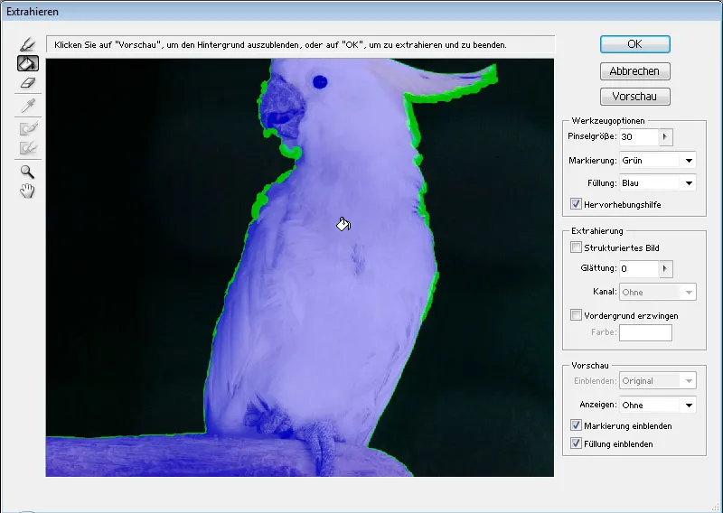
Task: Click the Pinselgröße value field
Action: coord(639,137)
